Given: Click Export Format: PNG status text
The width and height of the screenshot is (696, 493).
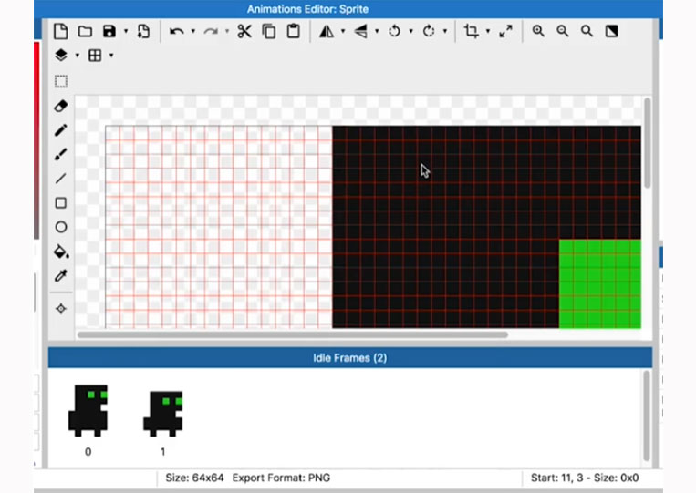Looking at the screenshot, I should point(281,478).
